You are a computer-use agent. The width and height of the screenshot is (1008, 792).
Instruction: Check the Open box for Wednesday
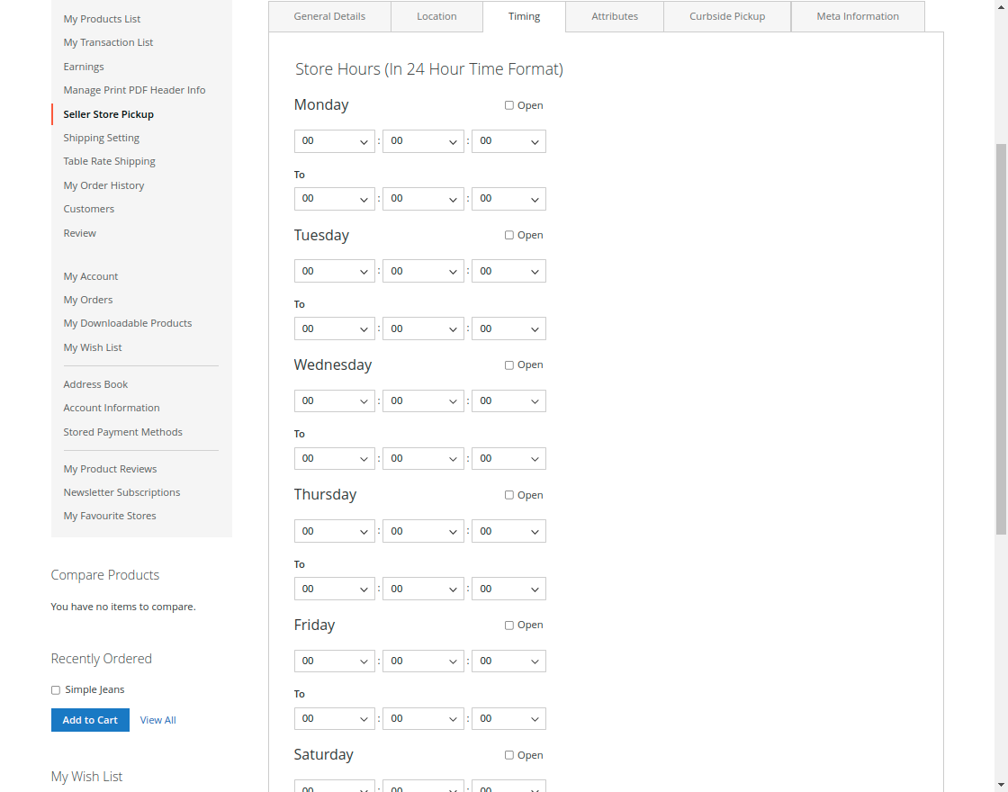508,364
